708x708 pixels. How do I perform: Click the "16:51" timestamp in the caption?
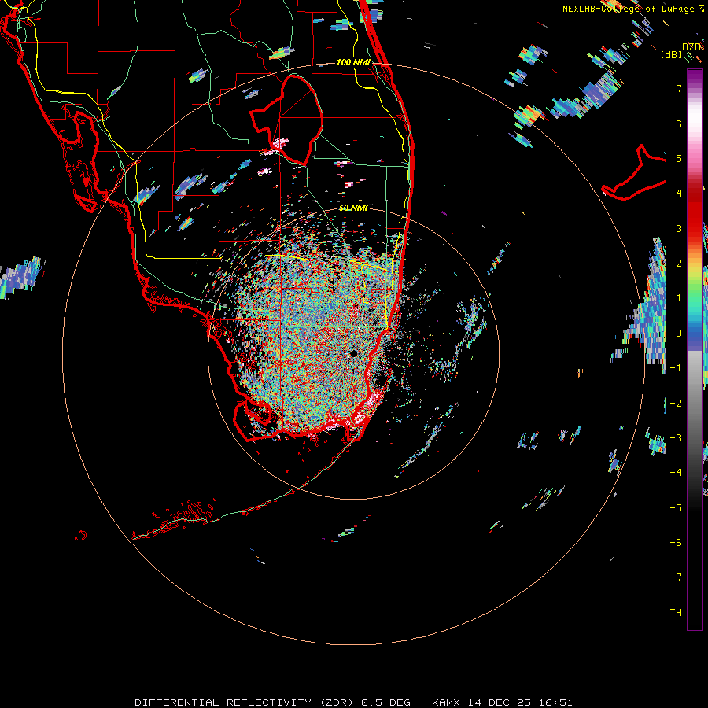click(x=556, y=702)
